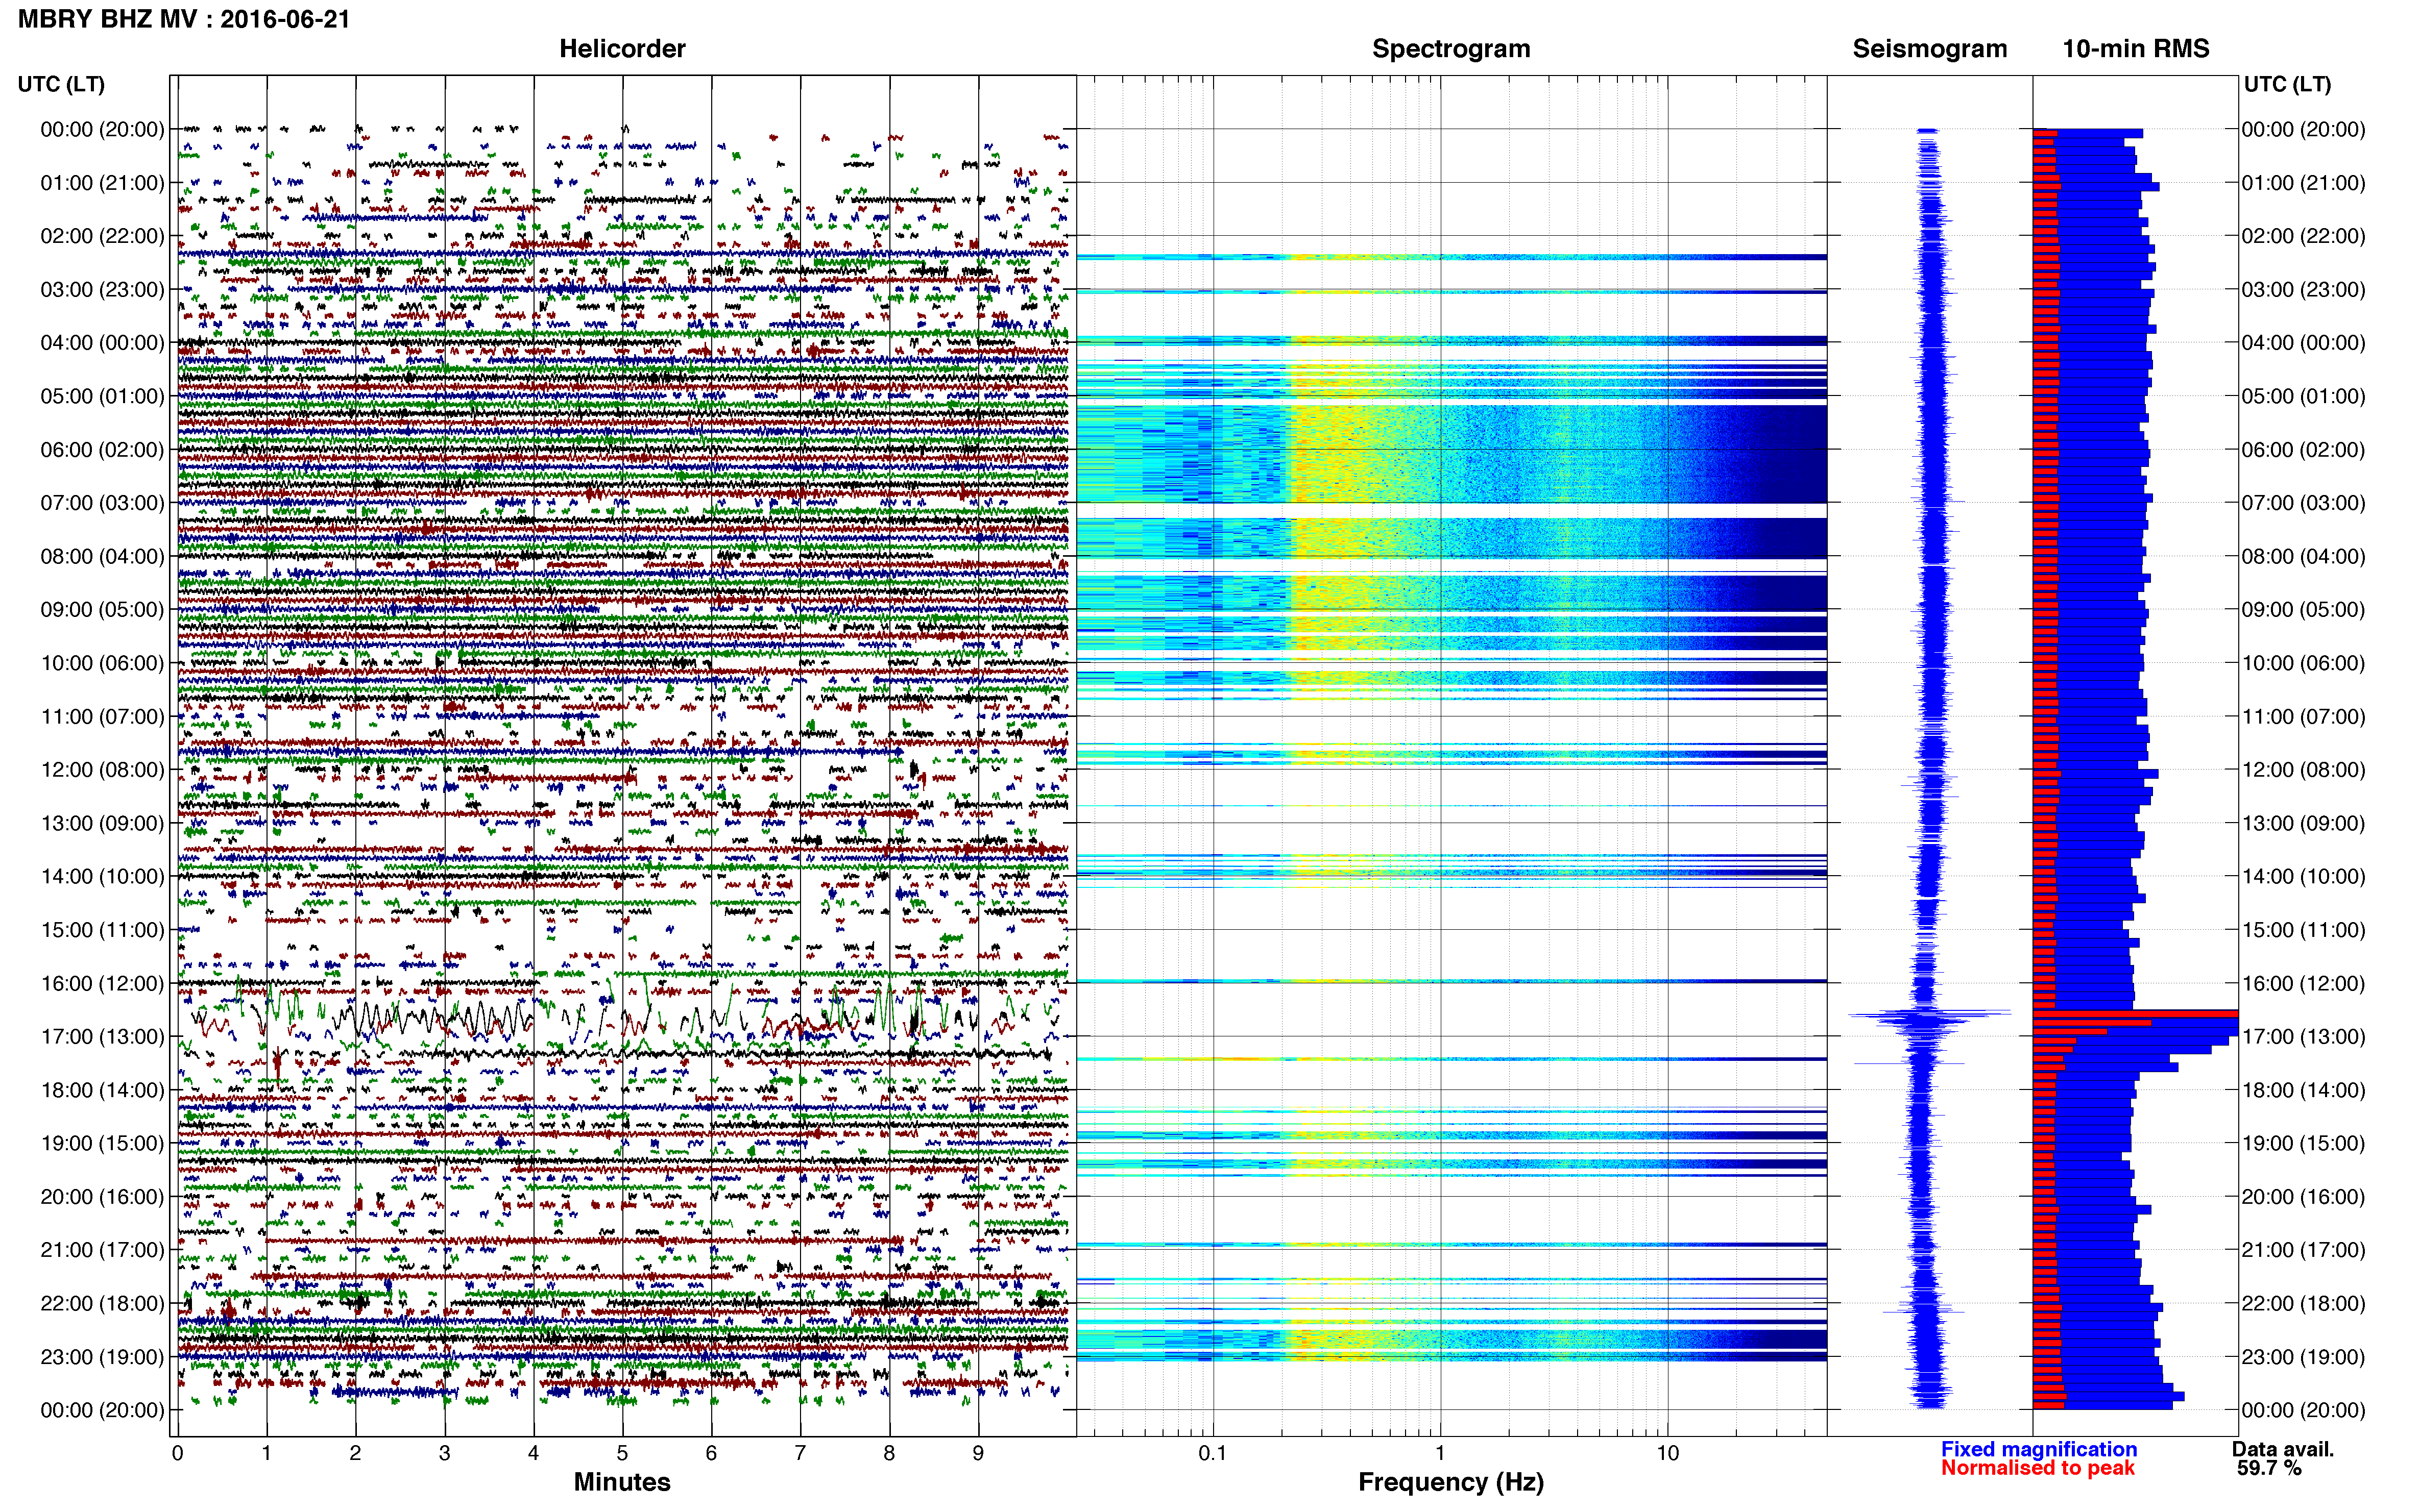Click left time label '05:00 (01:00)'
Viewport: 2420px width, 1512px height.
click(x=102, y=396)
